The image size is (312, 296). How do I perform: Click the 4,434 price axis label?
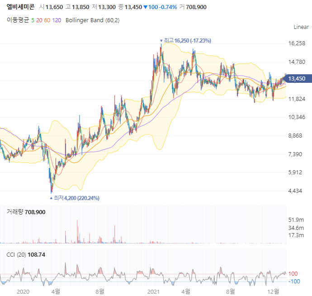tap(295, 191)
